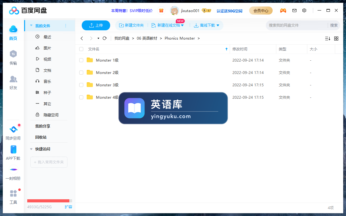
Task: Open the sort order icon
Action: click(328, 39)
